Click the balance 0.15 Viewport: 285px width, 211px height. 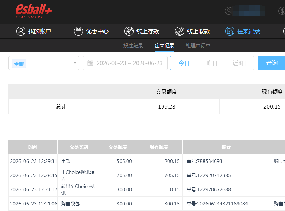175,189
